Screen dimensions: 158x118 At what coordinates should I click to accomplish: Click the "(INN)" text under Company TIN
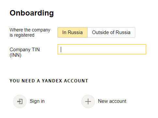16,55
